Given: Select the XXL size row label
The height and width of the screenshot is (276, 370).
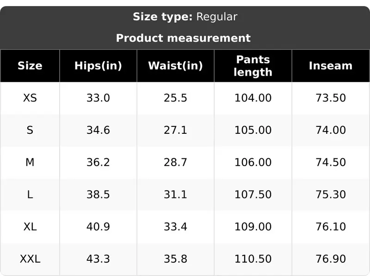Looking at the screenshot, I should pyautogui.click(x=30, y=259).
